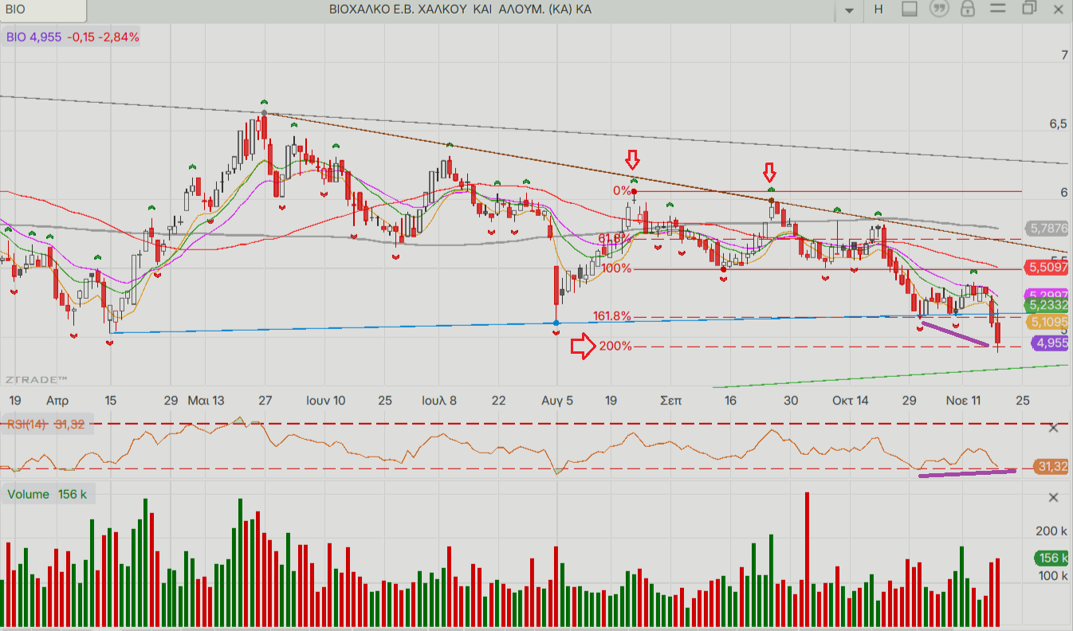The height and width of the screenshot is (631, 1073).
Task: Select the H timeframe button
Action: (x=878, y=10)
